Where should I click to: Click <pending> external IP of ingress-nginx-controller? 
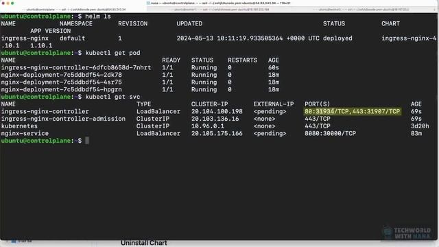[270, 111]
